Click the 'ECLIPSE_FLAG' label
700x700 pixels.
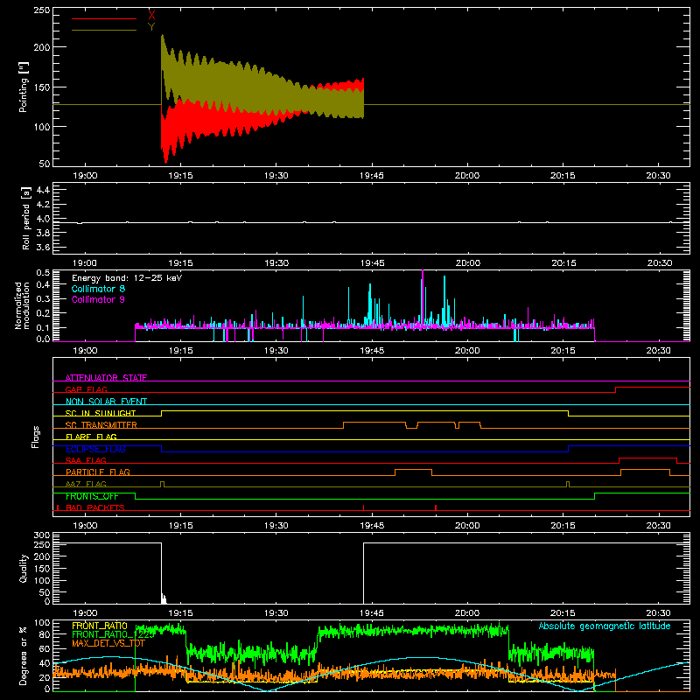95,449
